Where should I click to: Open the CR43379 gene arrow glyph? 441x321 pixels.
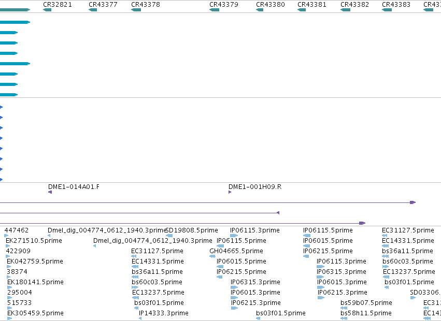pos(215,10)
